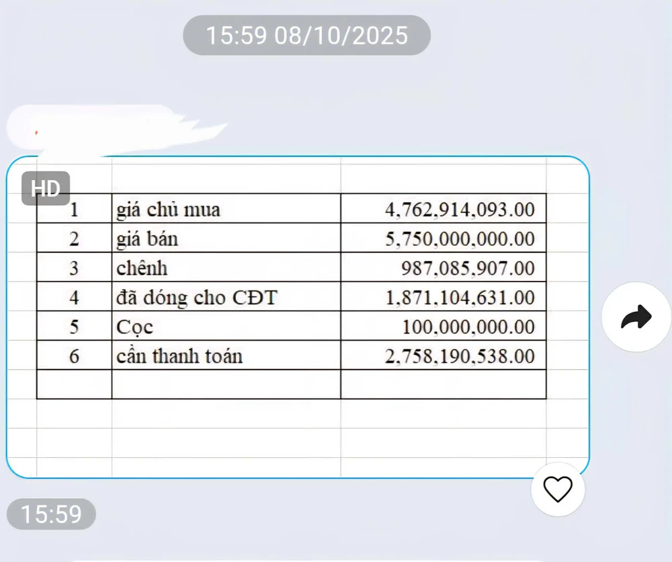
Task: Click the 15:59 message timestamp
Action: tap(51, 514)
